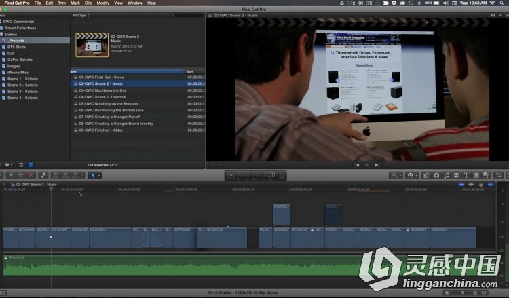Expand the timeline history arrow beside project name
Image resolution: width=509 pixels, height=298 pixels.
coord(5,185)
